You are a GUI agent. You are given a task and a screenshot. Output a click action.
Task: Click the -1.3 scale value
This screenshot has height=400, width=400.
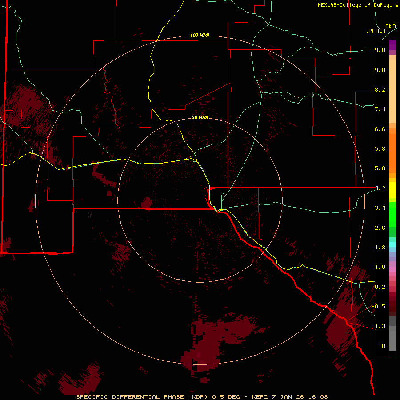click(x=378, y=326)
